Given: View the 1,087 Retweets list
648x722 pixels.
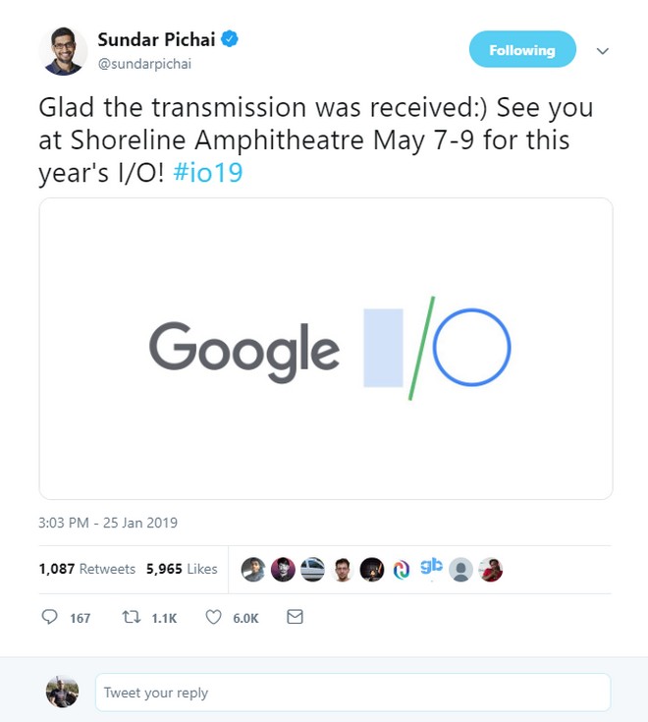Looking at the screenshot, I should click(x=86, y=569).
